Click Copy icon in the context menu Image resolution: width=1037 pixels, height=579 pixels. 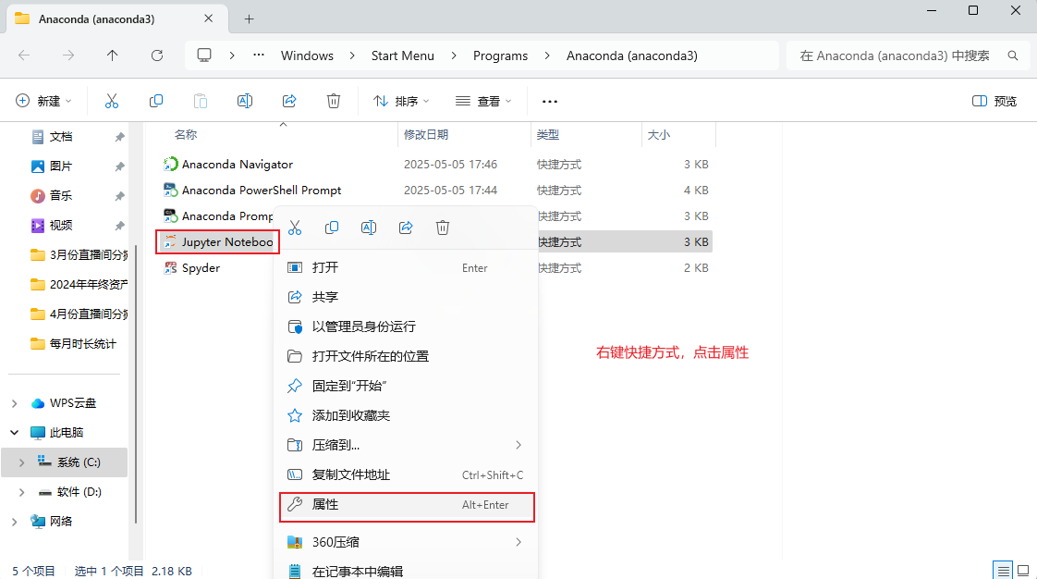pyautogui.click(x=332, y=228)
